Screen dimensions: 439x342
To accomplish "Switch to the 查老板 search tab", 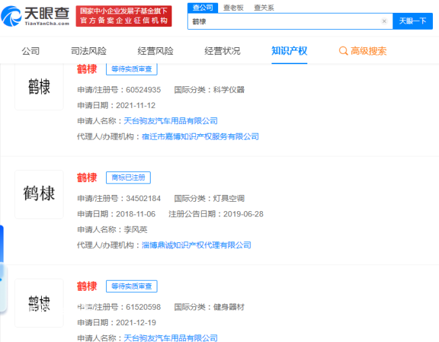I will coord(233,8).
